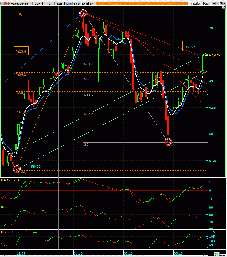This screenshot has width=227, height=257.
Task: Select the GUN period button
Action: (x=38, y=4)
